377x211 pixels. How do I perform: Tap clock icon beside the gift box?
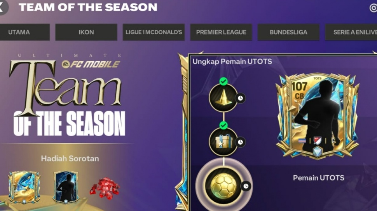coord(241,142)
